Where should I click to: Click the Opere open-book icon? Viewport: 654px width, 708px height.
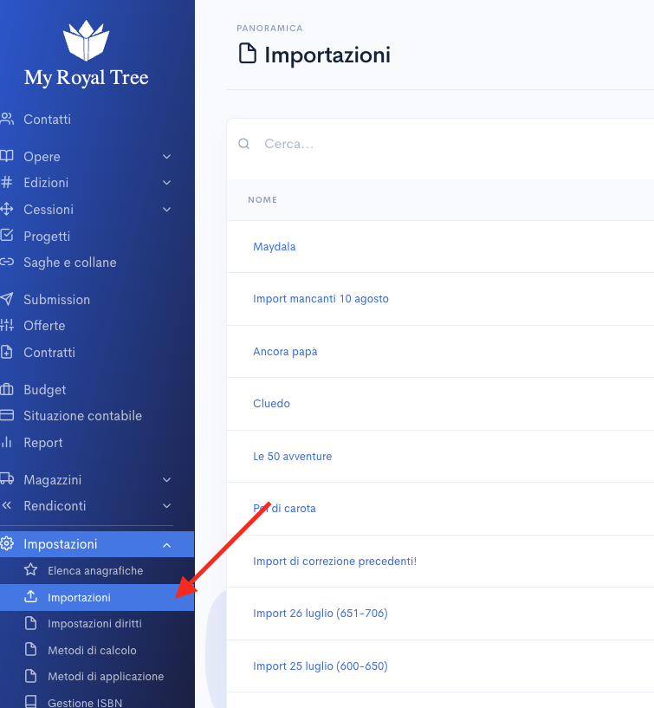click(x=7, y=156)
